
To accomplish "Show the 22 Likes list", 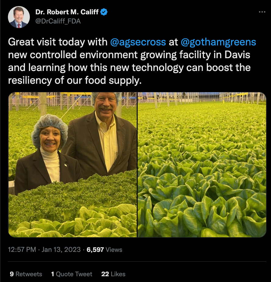I will click(113, 274).
